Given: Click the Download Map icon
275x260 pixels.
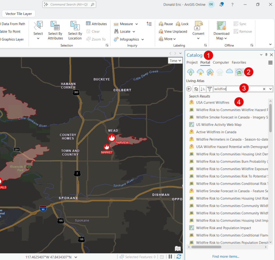Looking at the screenshot, I should (x=221, y=26).
